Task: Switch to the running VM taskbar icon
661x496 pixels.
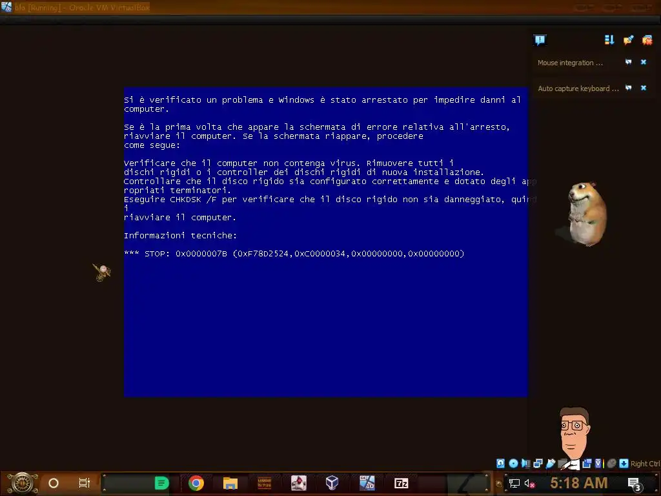Action: tap(367, 483)
